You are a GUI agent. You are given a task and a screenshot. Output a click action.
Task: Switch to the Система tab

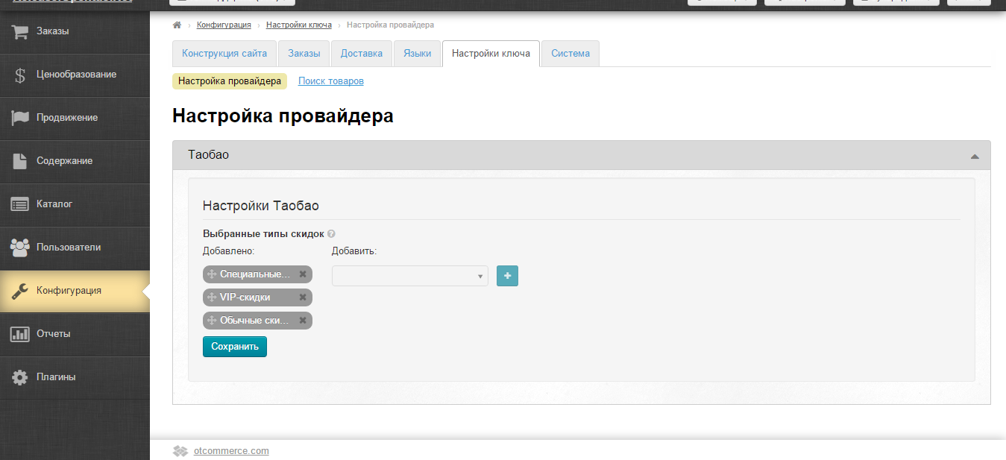(x=570, y=54)
